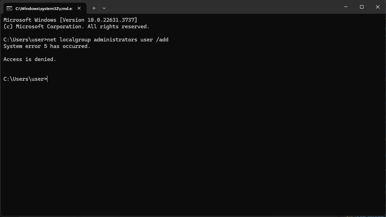Click the current C:\Users\user> prompt
This screenshot has height=217, width=386.
[x=25, y=79]
